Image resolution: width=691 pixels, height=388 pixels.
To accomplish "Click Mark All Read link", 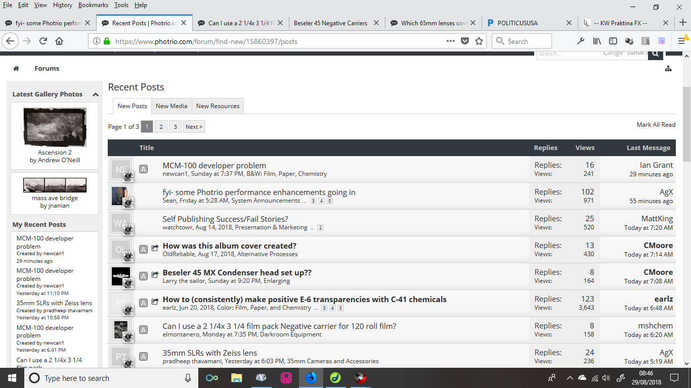I will pos(656,125).
